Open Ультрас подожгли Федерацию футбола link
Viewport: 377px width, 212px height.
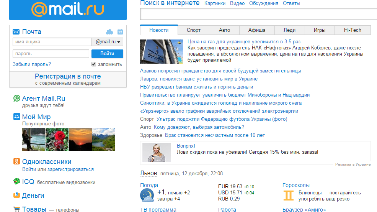coord(222,119)
